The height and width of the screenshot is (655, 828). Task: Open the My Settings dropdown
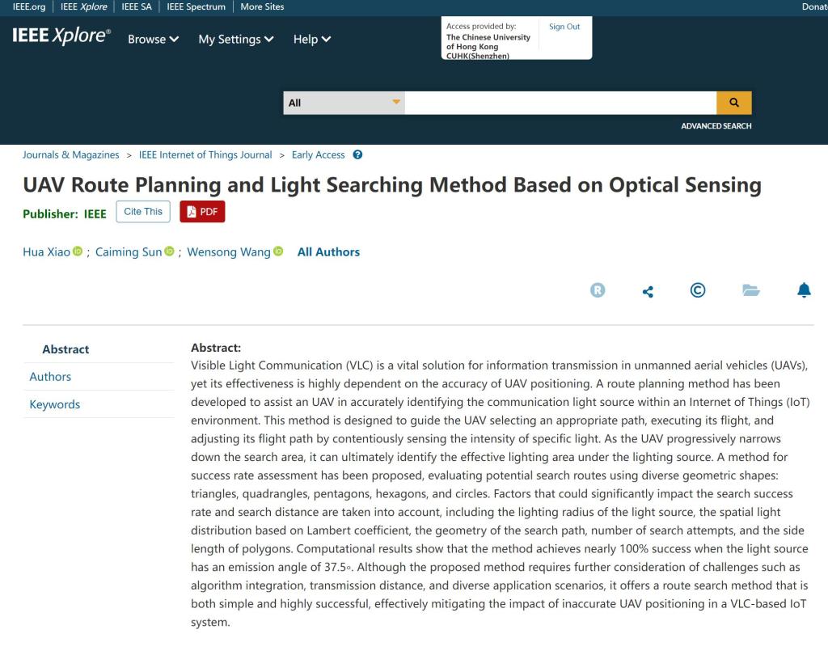236,39
